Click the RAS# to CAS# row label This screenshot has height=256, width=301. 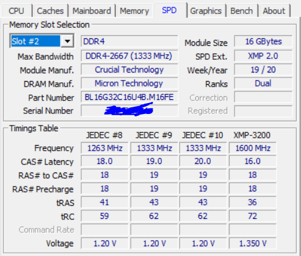coord(46,176)
